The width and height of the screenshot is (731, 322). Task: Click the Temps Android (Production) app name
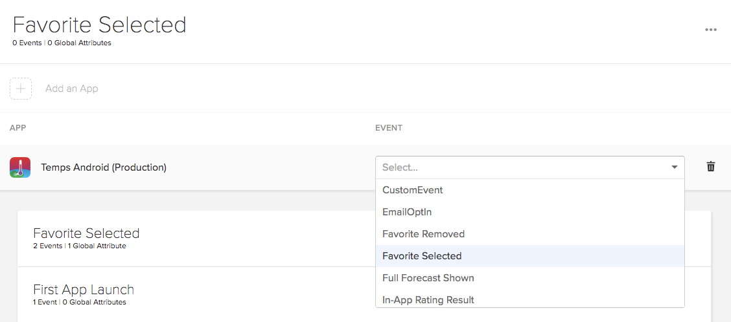pos(104,167)
